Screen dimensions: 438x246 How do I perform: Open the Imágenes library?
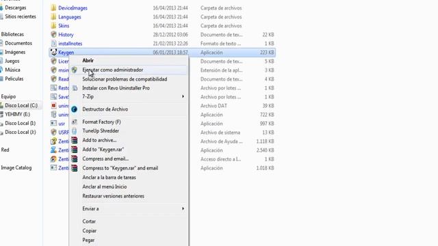tap(15, 52)
